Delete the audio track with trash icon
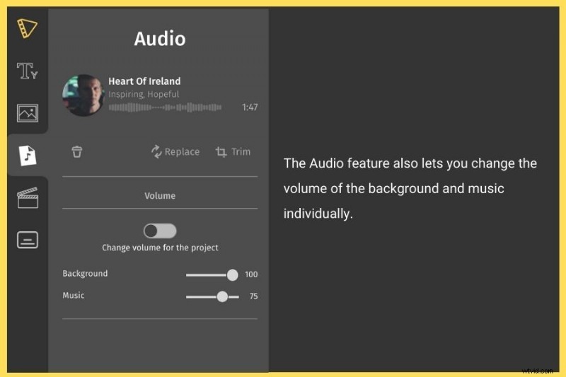 pos(77,151)
